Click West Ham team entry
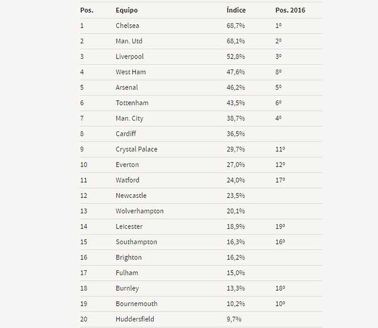The image size is (378, 328). 131,72
